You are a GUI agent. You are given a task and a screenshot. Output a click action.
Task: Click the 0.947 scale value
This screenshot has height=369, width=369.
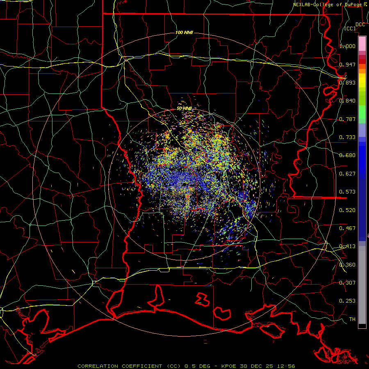[x=347, y=64]
